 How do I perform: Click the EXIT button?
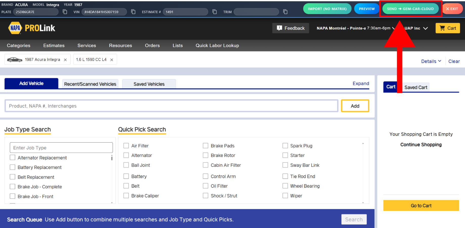click(452, 9)
